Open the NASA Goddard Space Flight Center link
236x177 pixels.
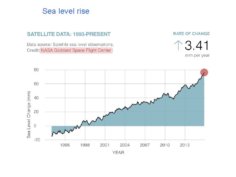(76, 50)
